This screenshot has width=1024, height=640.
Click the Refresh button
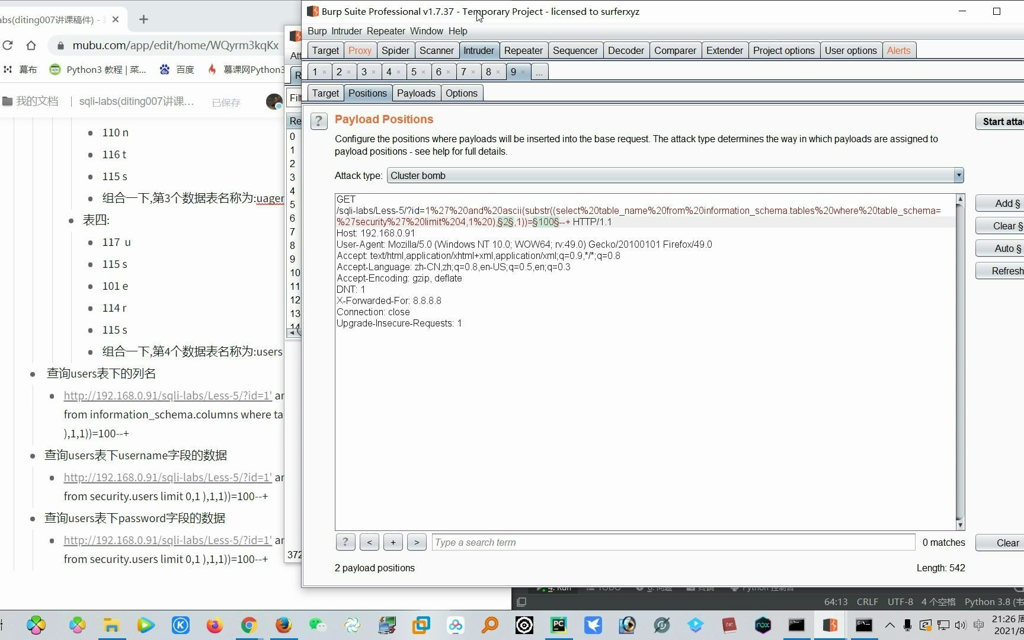1000,271
